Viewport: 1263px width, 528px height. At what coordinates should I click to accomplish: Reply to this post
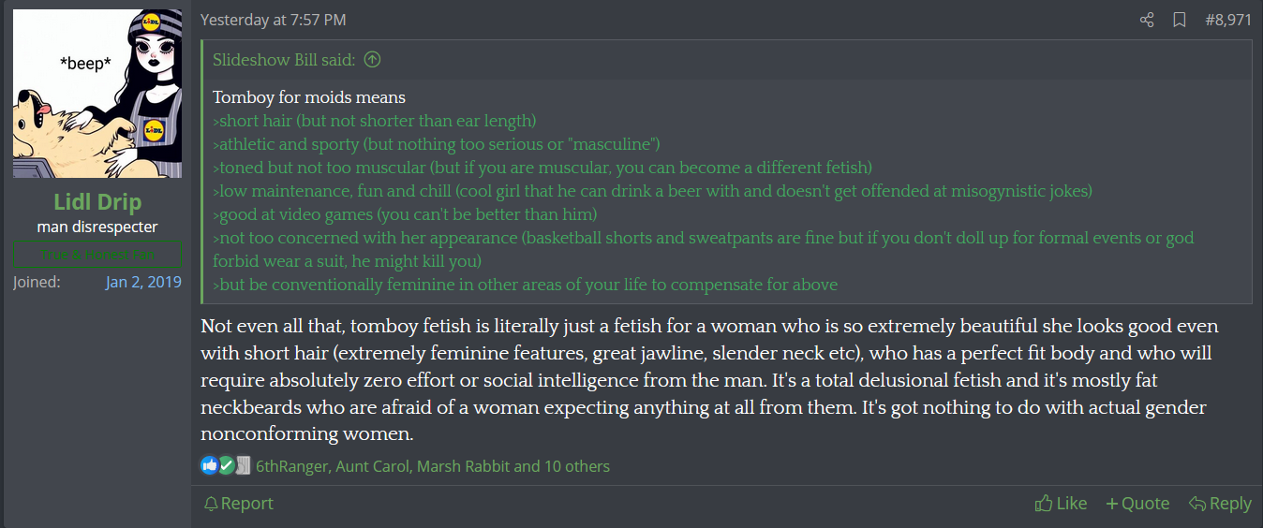(1220, 504)
